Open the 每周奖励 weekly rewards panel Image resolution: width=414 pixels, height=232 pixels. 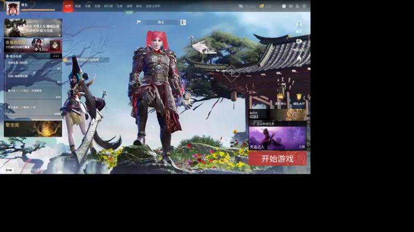tap(33, 45)
